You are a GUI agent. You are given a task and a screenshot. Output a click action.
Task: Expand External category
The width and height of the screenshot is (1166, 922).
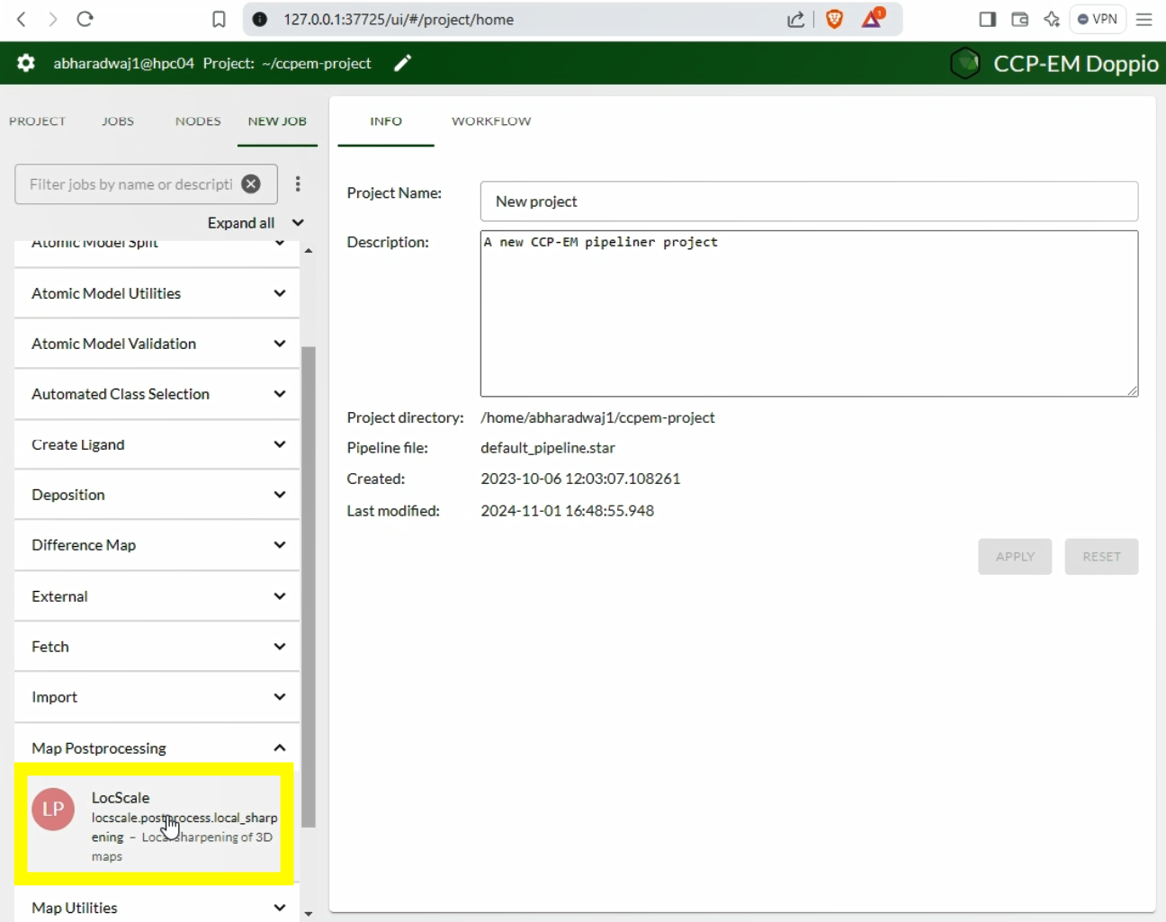[x=157, y=596]
